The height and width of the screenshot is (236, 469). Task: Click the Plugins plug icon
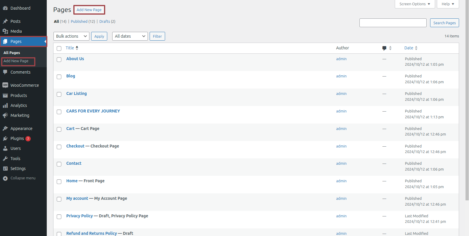click(5, 138)
